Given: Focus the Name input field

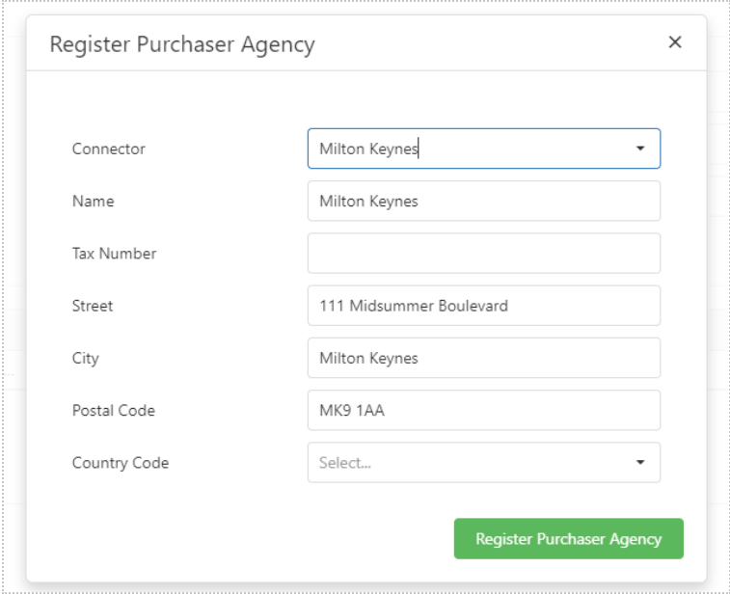Looking at the screenshot, I should (x=483, y=201).
